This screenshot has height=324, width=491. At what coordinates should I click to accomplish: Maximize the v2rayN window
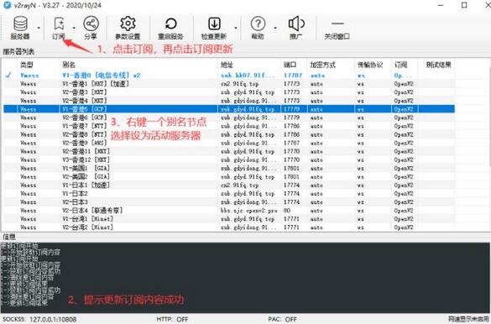point(464,5)
